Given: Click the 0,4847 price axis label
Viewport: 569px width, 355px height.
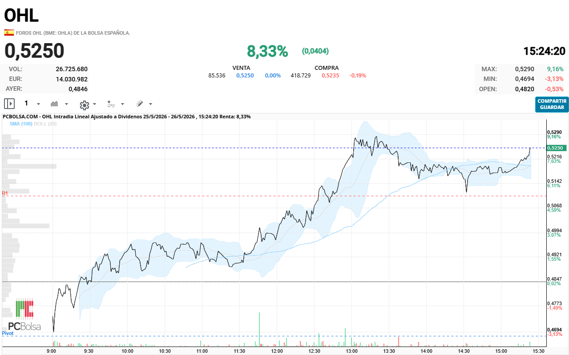Looking at the screenshot, I should (x=554, y=279).
